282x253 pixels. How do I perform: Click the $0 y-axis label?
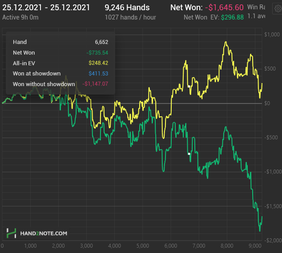click(267, 103)
